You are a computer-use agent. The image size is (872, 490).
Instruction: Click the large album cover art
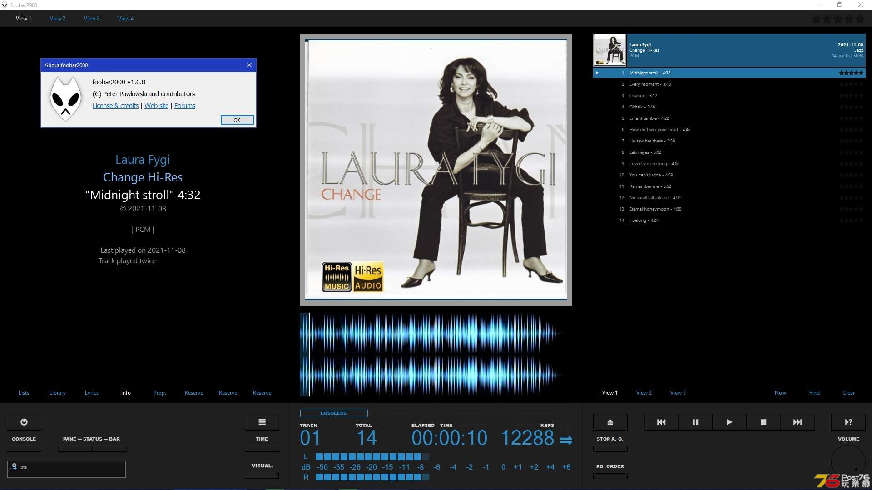[x=436, y=169]
